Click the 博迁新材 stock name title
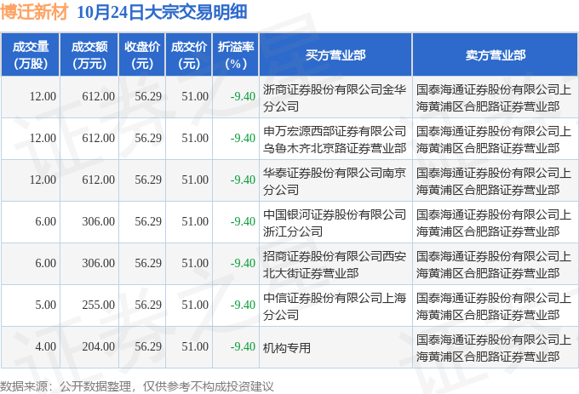Screen dimensions: 579x394 pos(34,12)
